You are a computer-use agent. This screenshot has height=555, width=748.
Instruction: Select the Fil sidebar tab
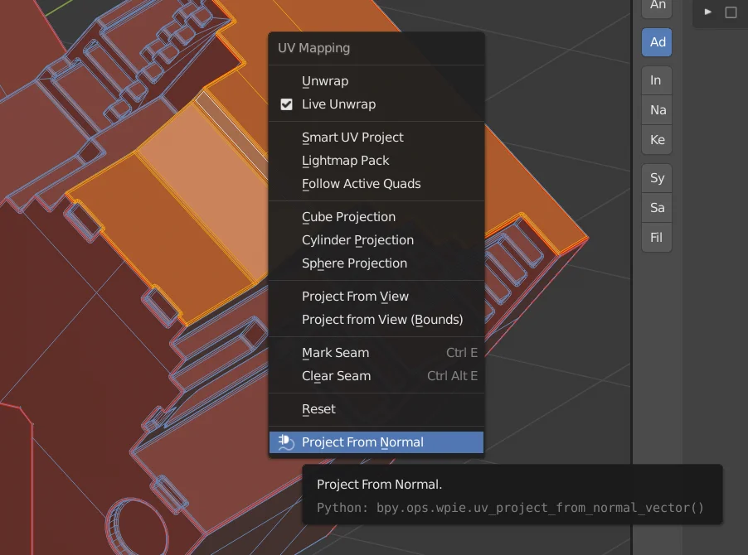pyautogui.click(x=656, y=237)
